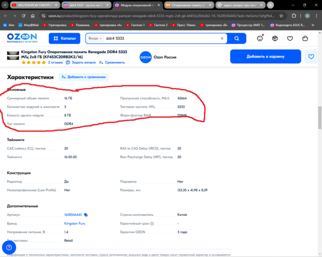Open the tab search dropdown arrow
322x257 pixels.
[x=5, y=5]
